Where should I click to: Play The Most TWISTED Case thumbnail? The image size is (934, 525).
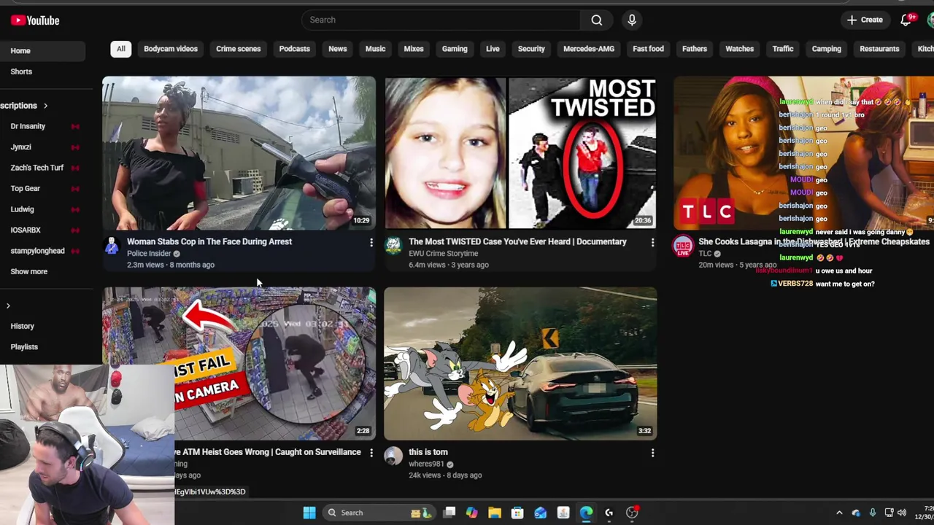[520, 153]
